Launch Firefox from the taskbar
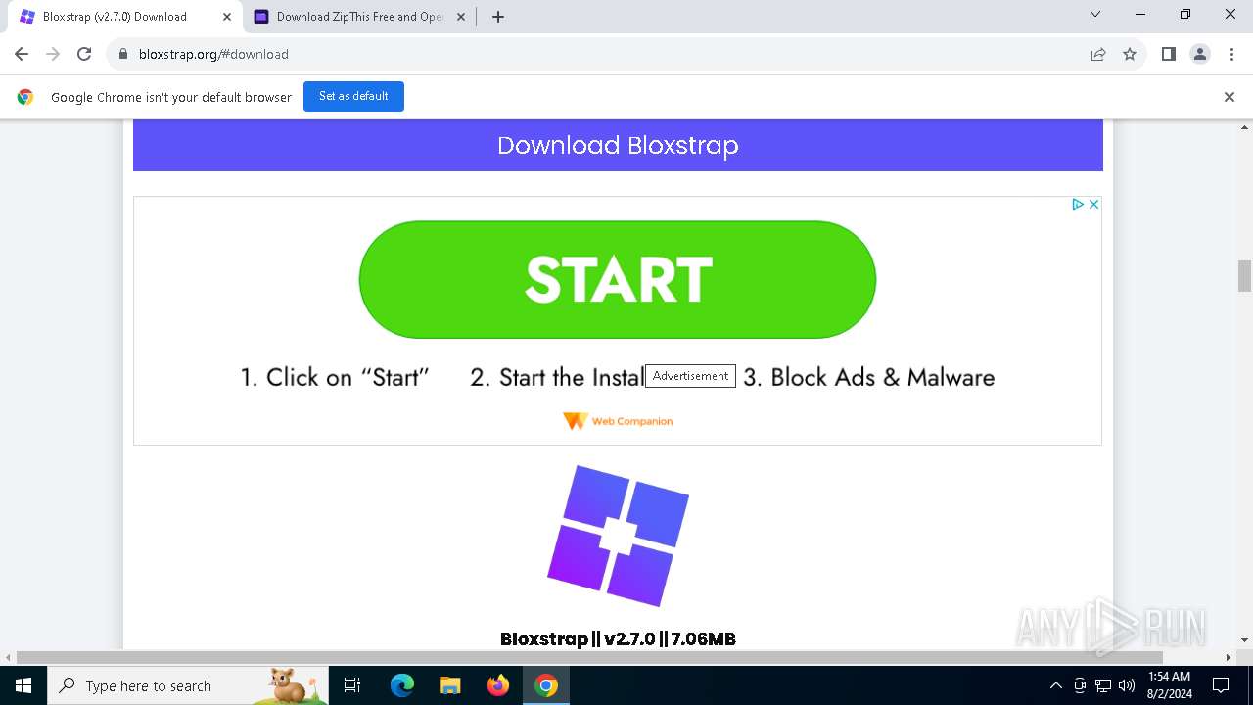This screenshot has width=1253, height=705. [498, 685]
